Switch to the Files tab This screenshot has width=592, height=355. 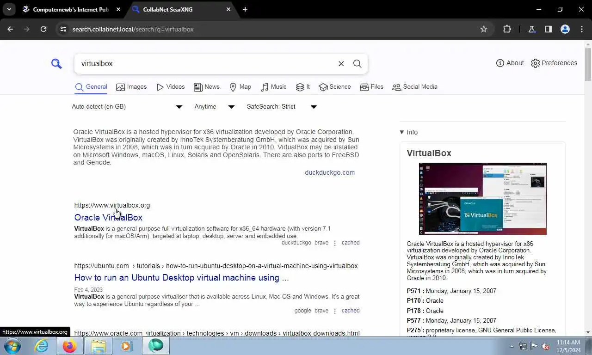point(372,87)
